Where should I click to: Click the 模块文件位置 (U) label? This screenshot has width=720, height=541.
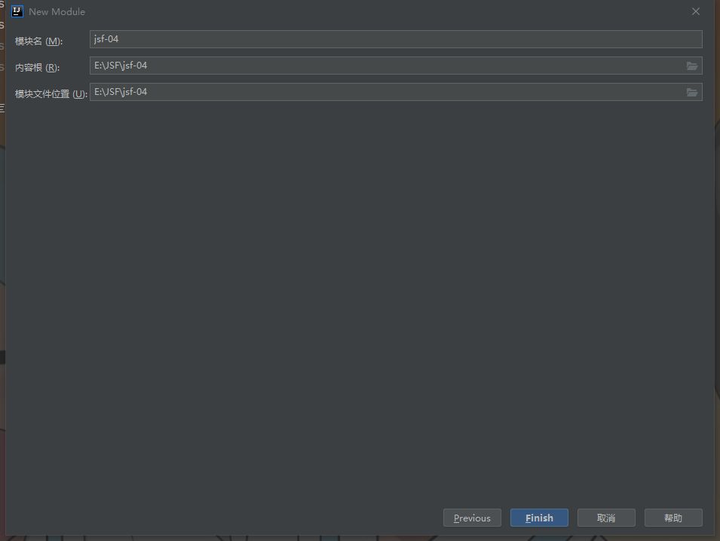click(x=51, y=93)
